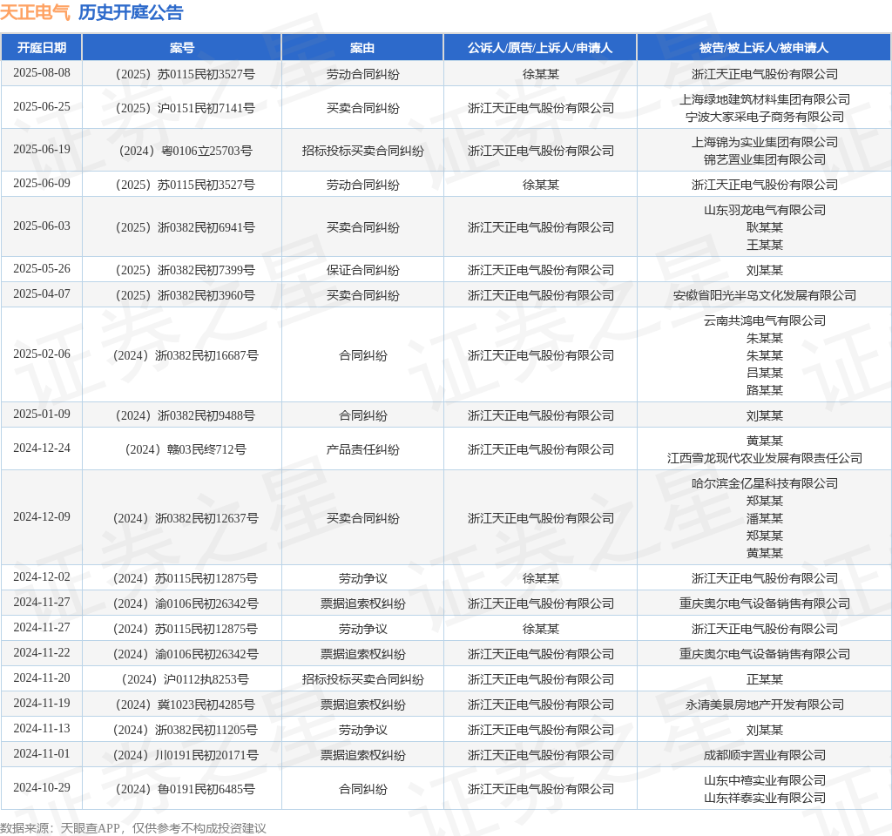Click the date 2024-11-13
The image size is (892, 836).
point(42,729)
